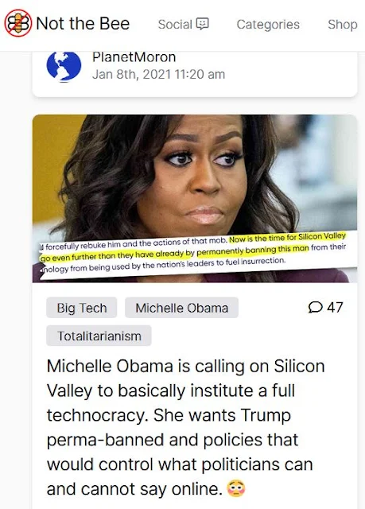The width and height of the screenshot is (365, 509).
Task: Open the Categories menu
Action: point(268,25)
